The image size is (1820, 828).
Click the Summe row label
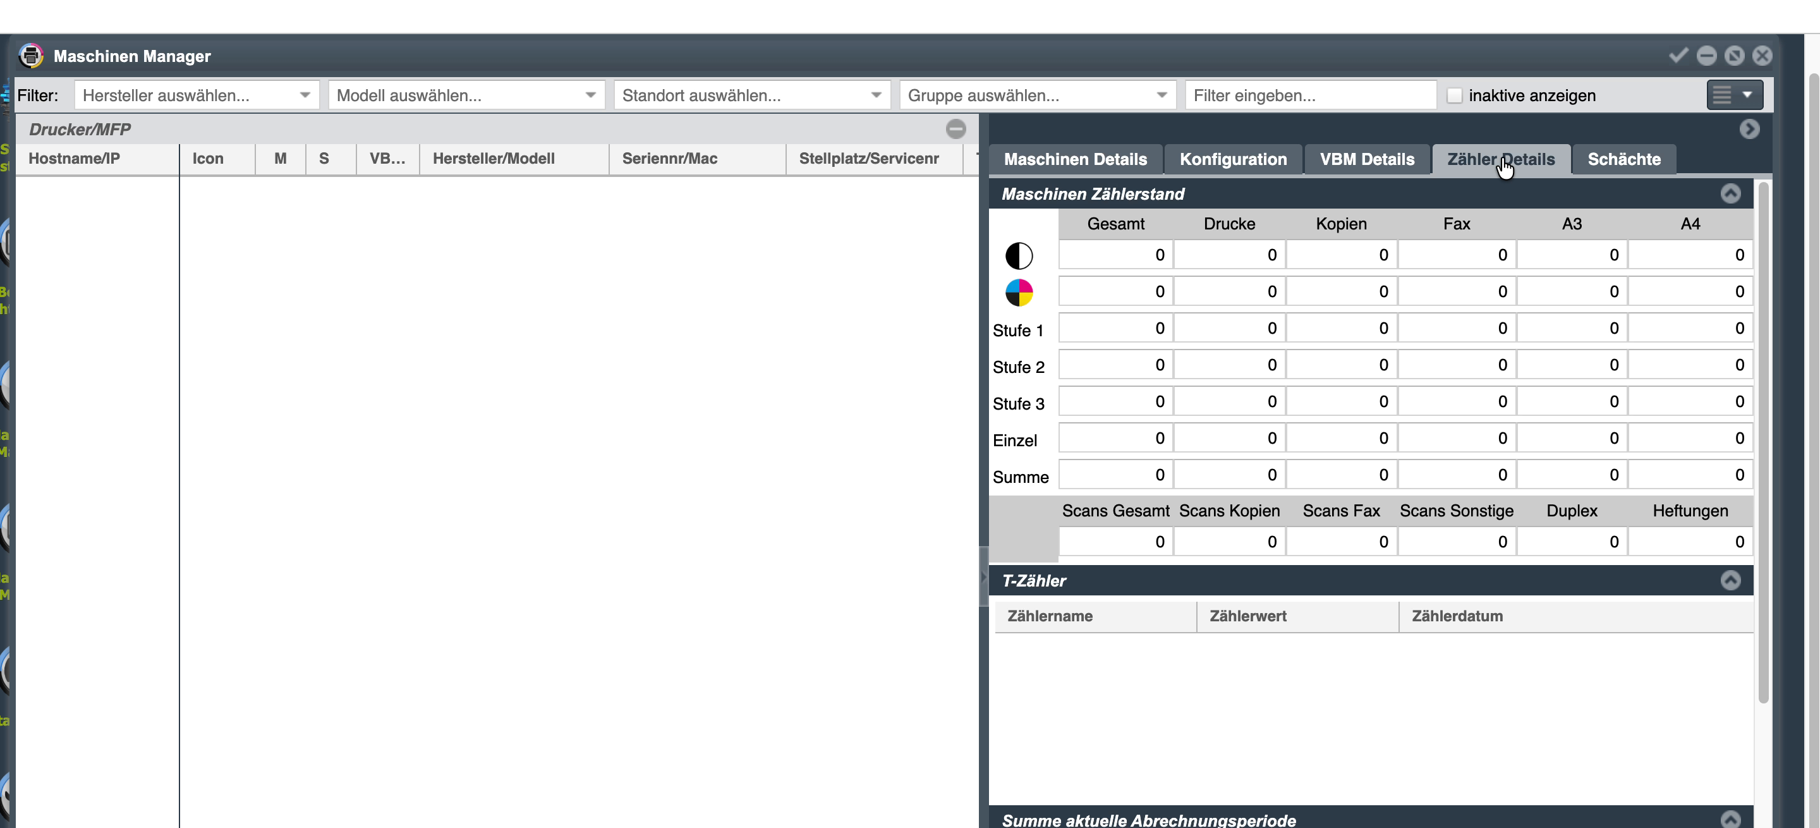click(1020, 478)
